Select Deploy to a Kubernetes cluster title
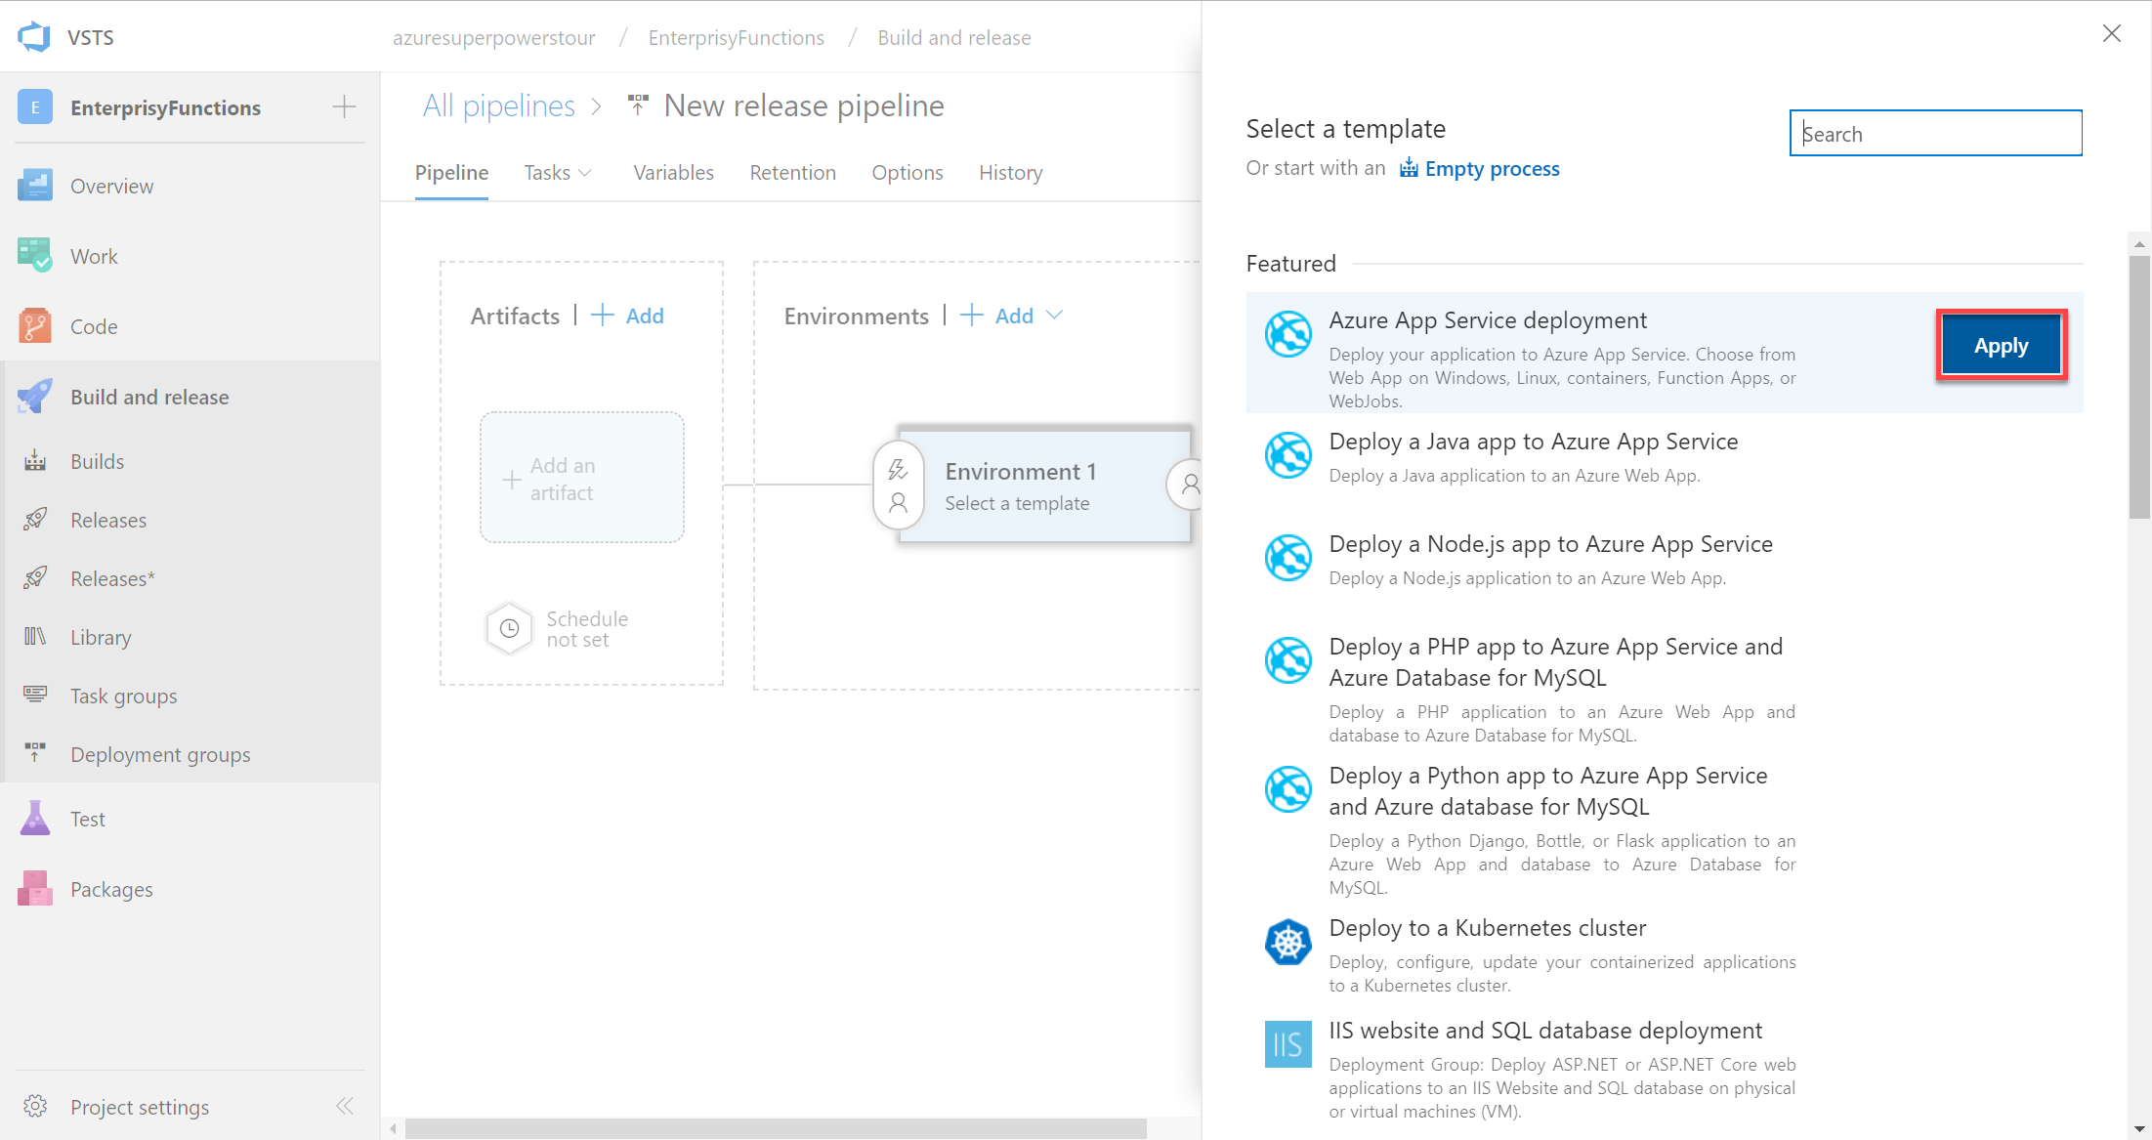The width and height of the screenshot is (2152, 1140). pos(1487,928)
